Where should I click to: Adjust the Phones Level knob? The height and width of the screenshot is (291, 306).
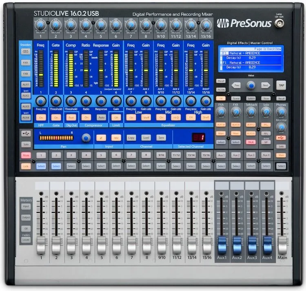(x=281, y=112)
